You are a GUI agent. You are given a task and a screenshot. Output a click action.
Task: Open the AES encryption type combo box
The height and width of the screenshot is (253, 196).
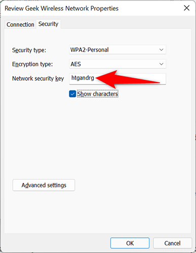[x=117, y=64]
